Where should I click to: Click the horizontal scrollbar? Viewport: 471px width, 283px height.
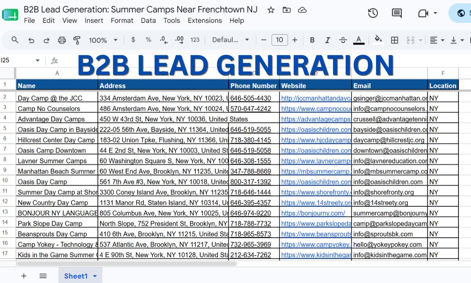(x=126, y=264)
